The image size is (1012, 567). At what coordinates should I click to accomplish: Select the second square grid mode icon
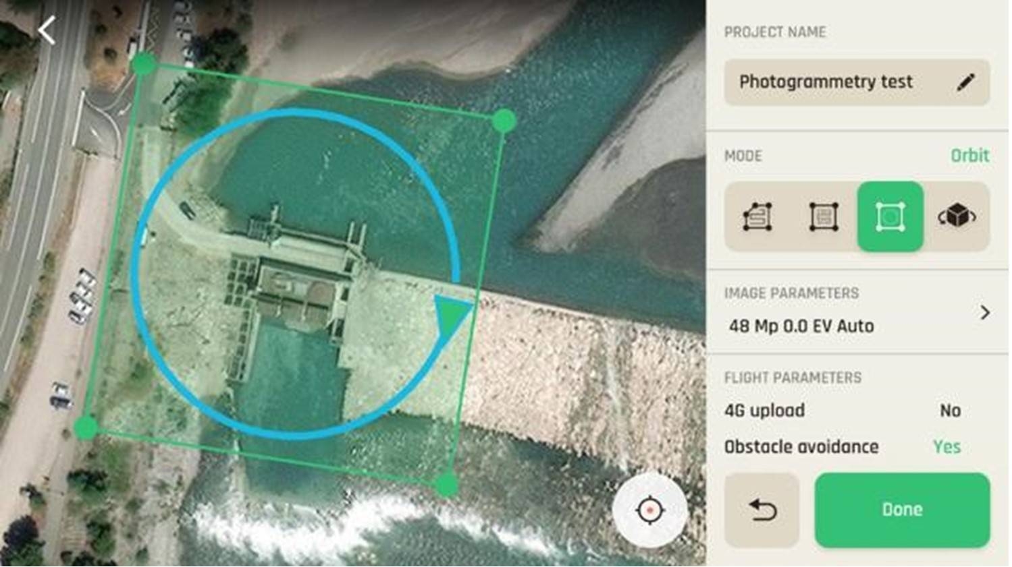point(824,217)
